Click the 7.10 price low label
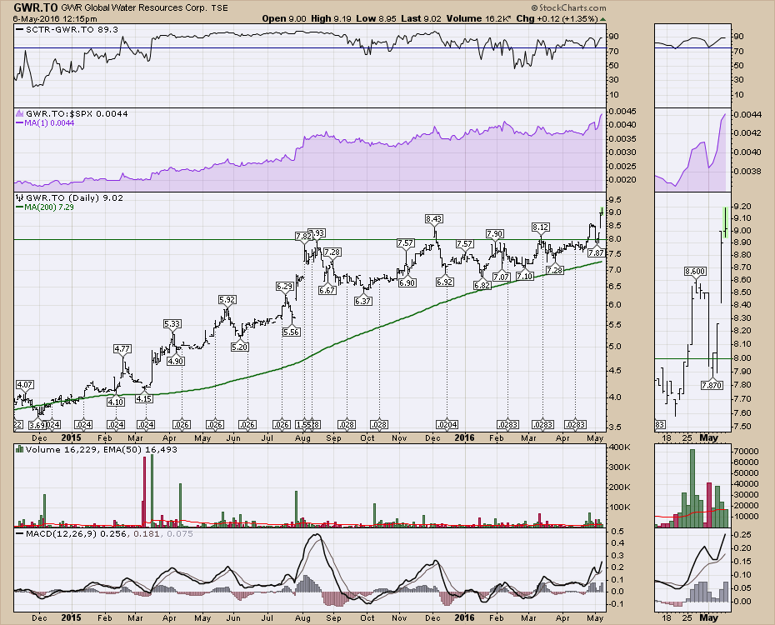 [x=524, y=277]
